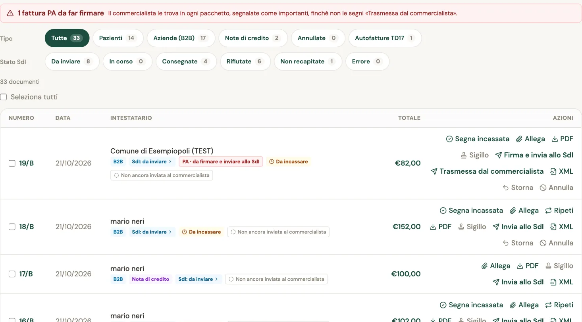This screenshot has height=322, width=582.
Task: Check the box for invoice 19/B
Action: (x=12, y=163)
